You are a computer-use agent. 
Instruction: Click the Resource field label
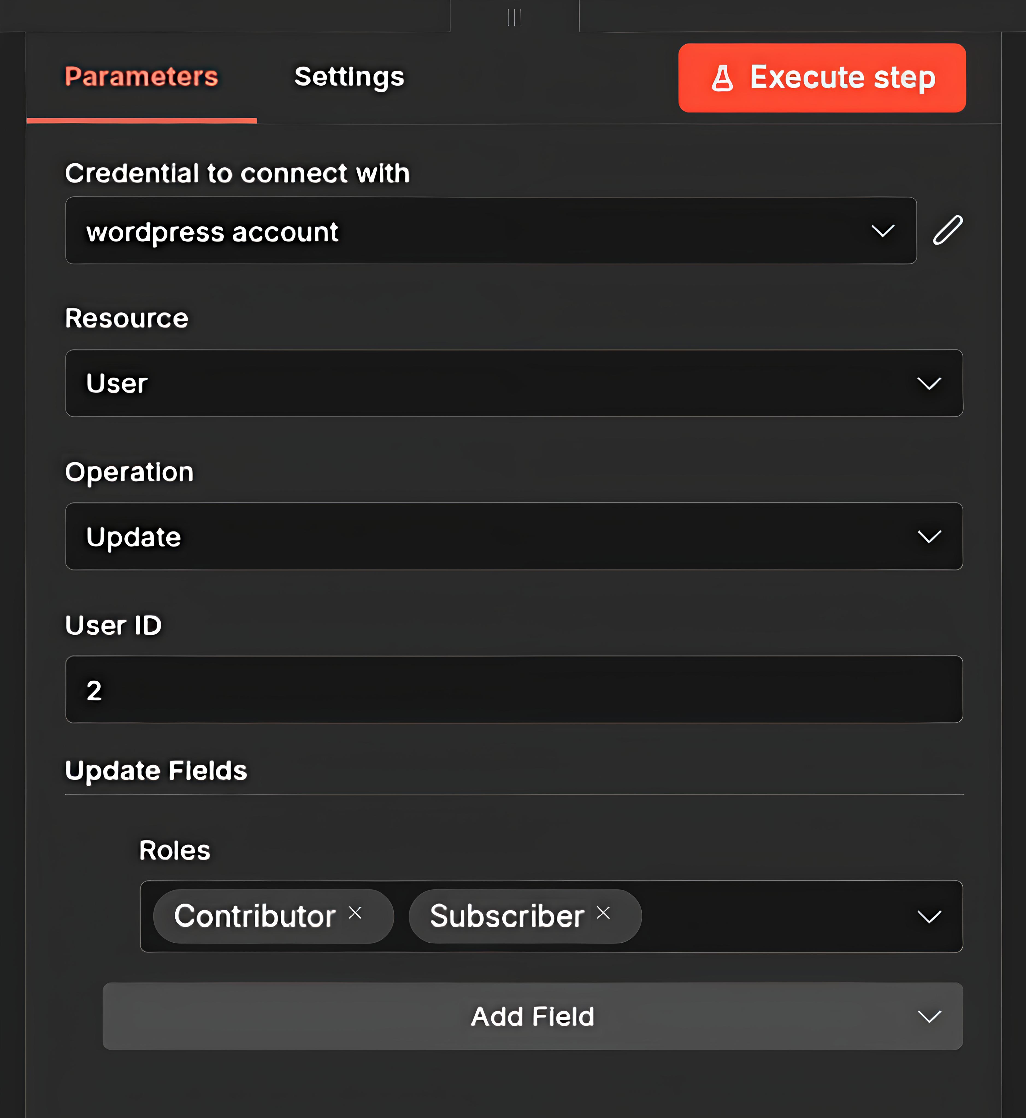tap(126, 318)
